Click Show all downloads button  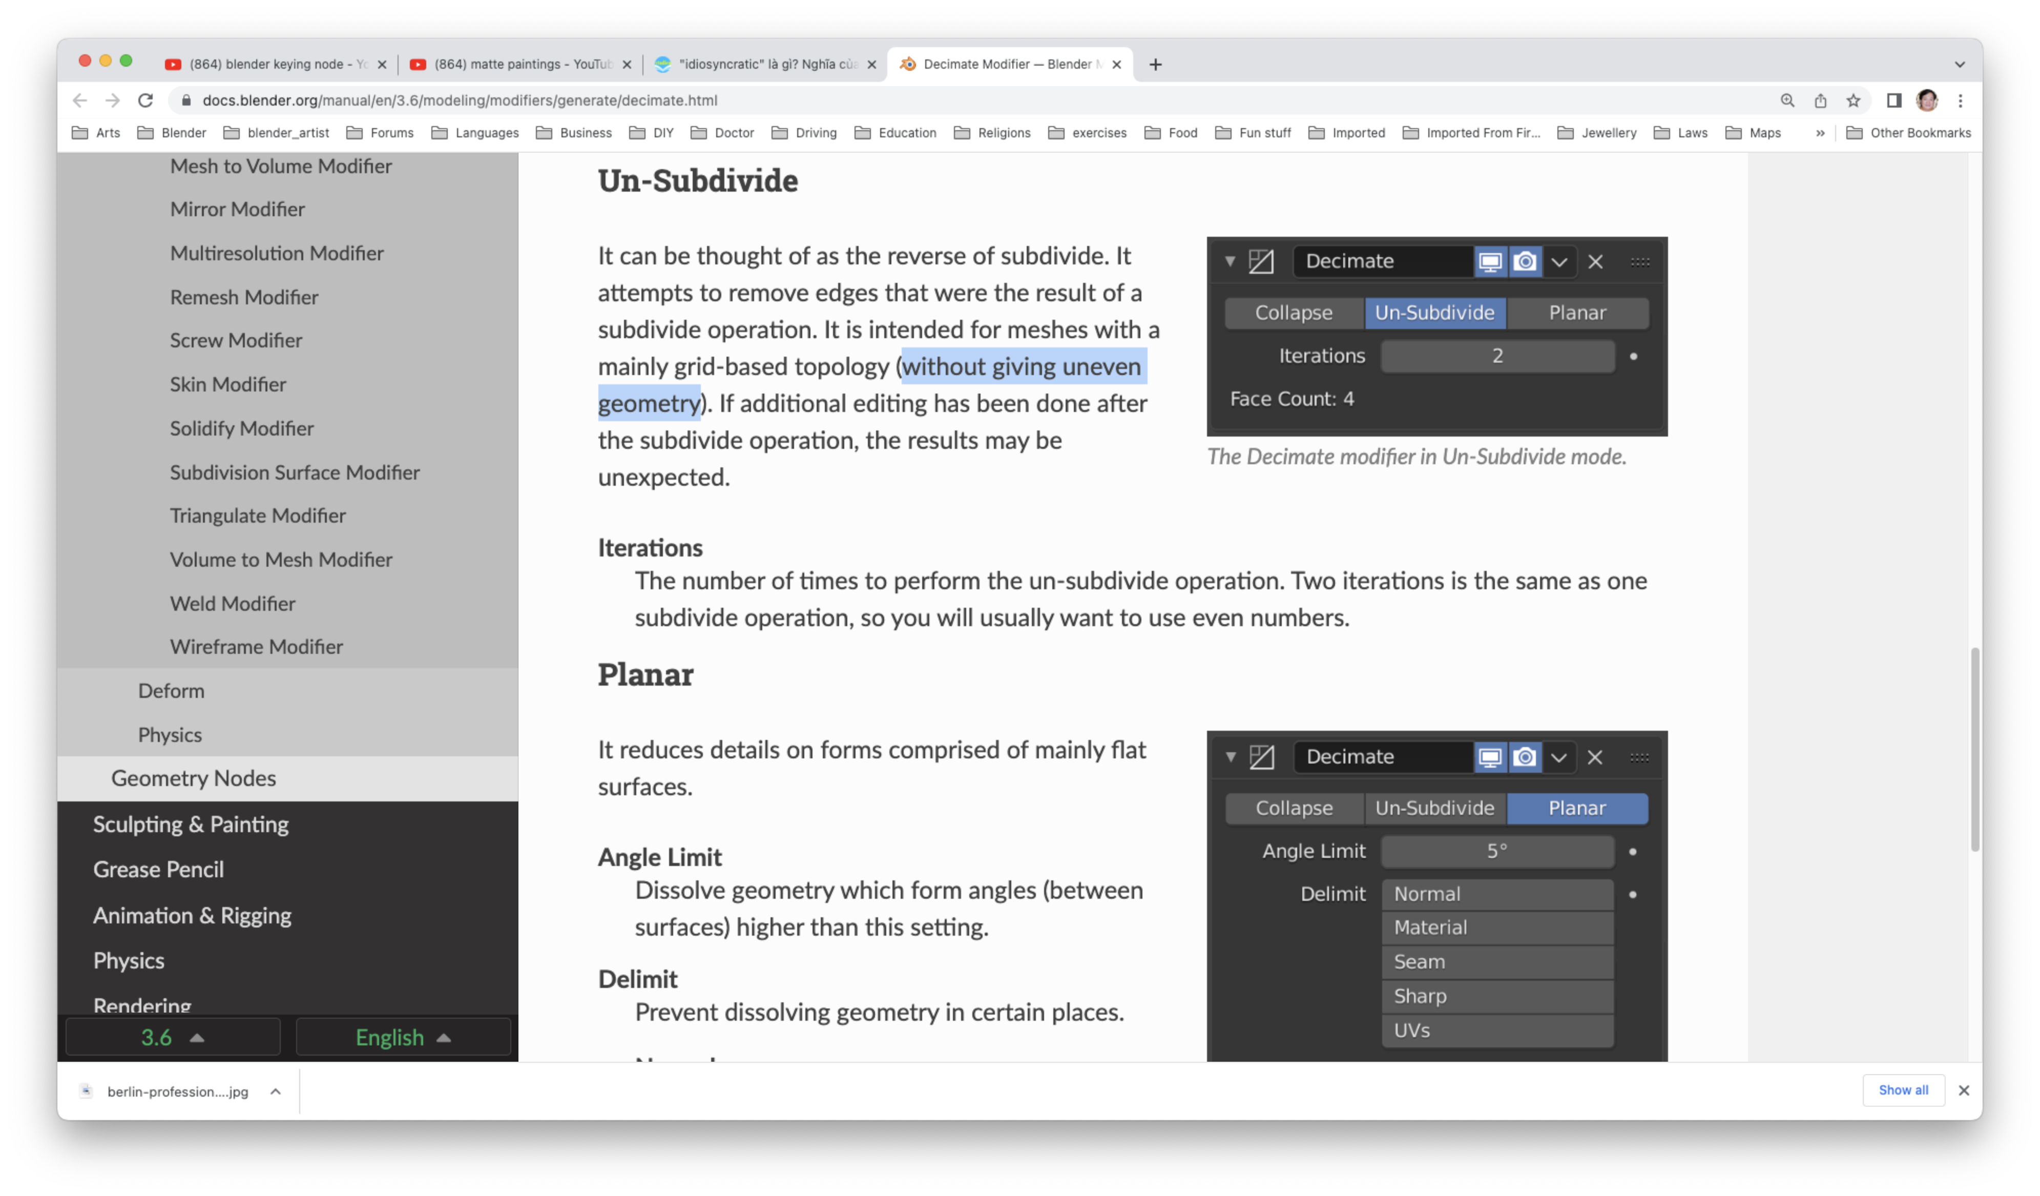coord(1902,1090)
